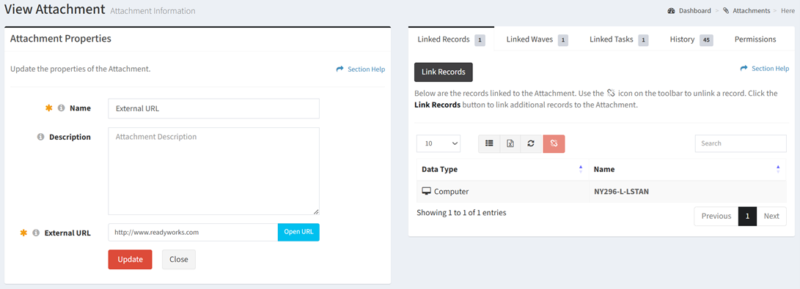
Task: Click the info icon beside External URL
Action: [x=36, y=233]
